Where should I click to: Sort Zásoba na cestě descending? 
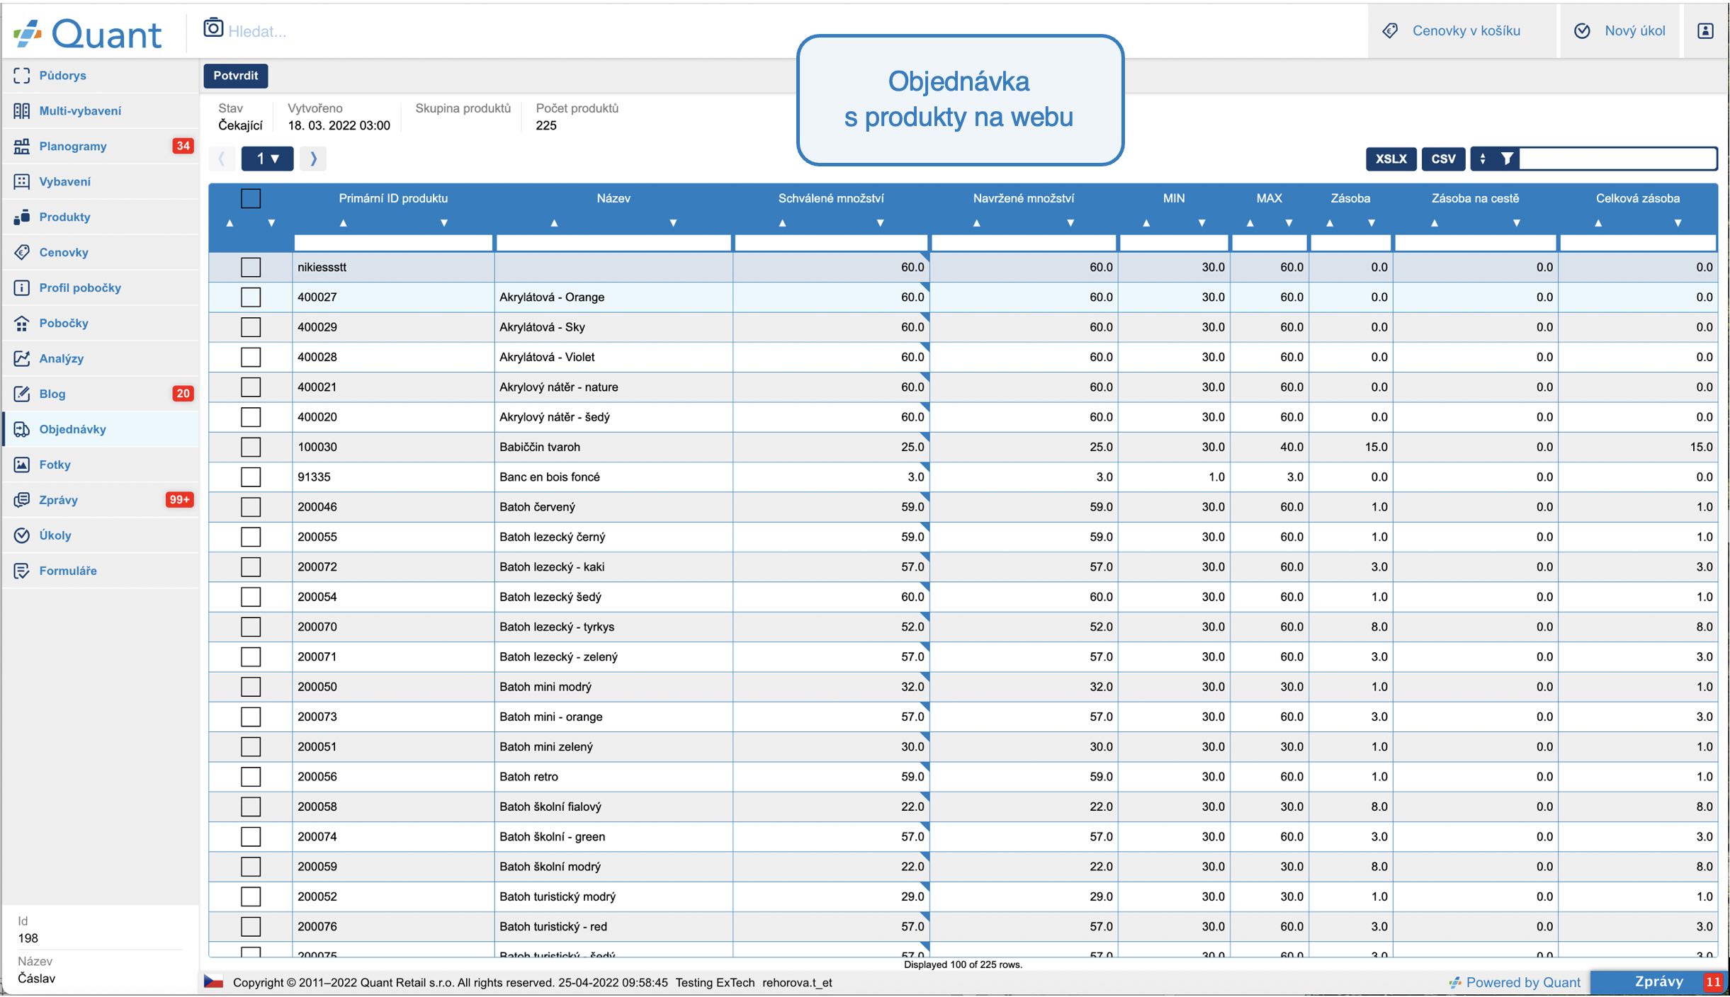pyautogui.click(x=1517, y=223)
